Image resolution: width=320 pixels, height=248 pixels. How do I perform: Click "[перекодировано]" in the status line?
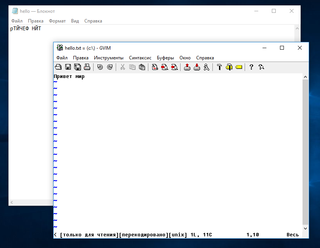click(144, 235)
